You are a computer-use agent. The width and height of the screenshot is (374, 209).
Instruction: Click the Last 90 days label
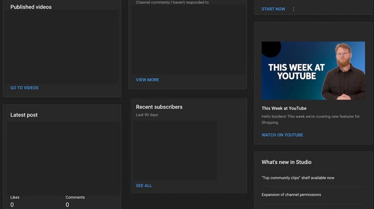pyautogui.click(x=147, y=115)
